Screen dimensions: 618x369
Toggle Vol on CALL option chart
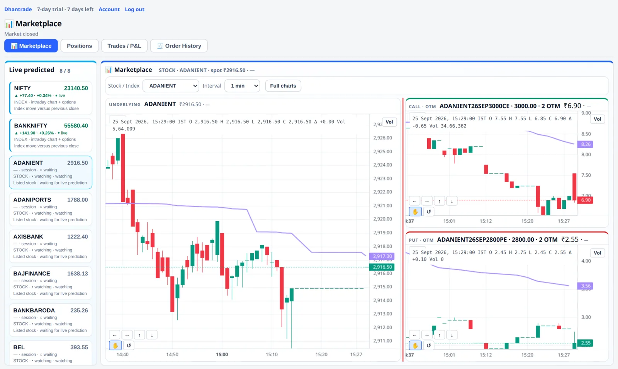point(598,119)
